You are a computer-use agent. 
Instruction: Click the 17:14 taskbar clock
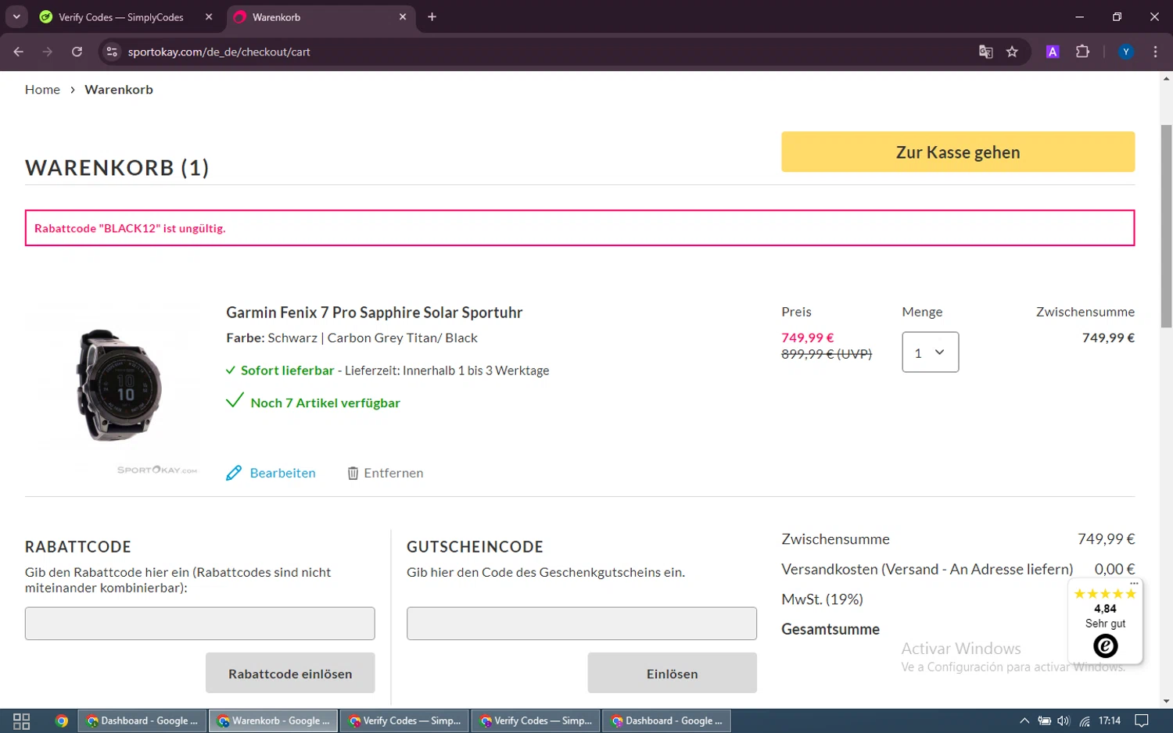coord(1109,720)
